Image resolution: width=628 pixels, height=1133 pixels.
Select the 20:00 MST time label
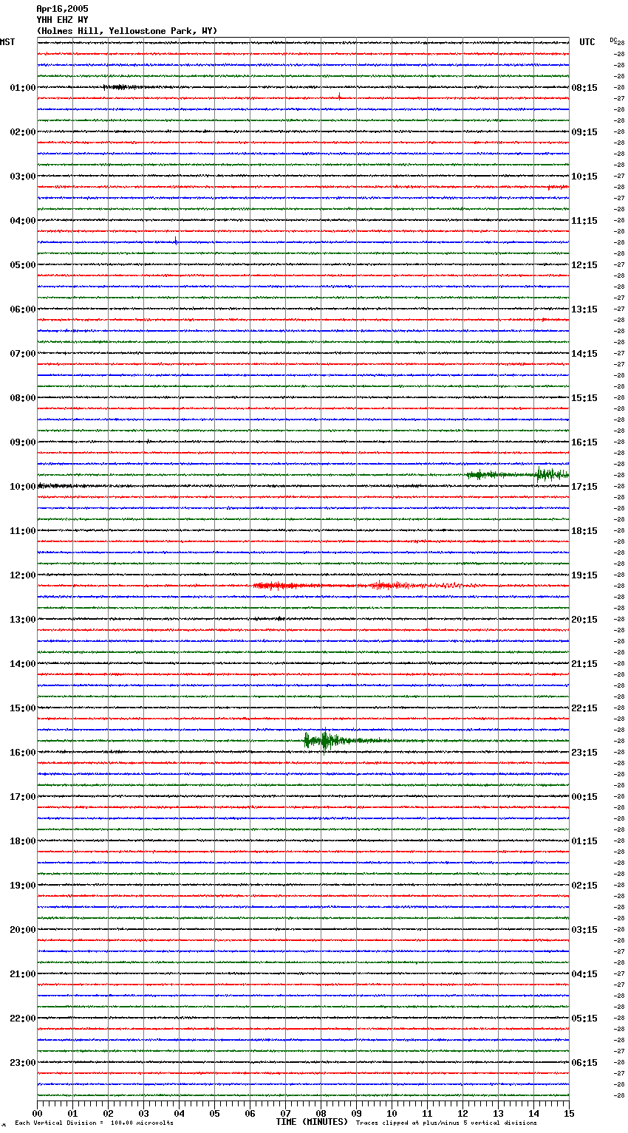tap(23, 930)
